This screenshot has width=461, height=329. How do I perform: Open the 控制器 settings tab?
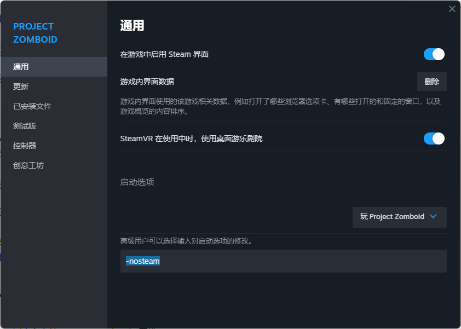click(x=54, y=146)
